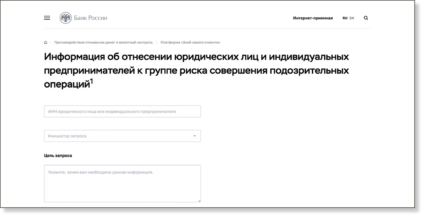
Task: Open footnote 1 next to the heading
Action: [x=92, y=82]
